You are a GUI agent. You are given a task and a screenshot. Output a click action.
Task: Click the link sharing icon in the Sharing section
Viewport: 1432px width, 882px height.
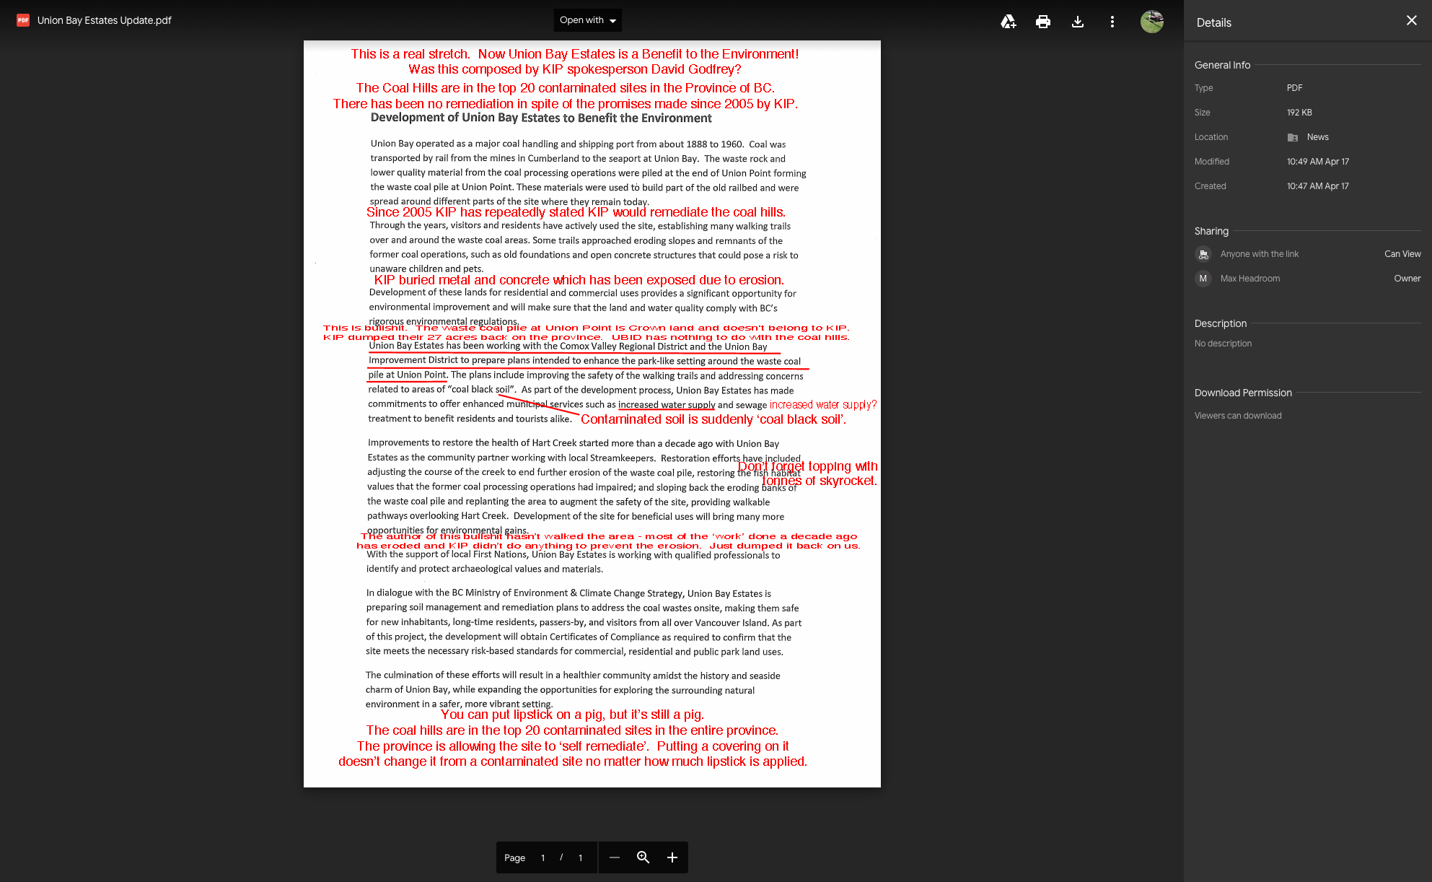pos(1203,254)
